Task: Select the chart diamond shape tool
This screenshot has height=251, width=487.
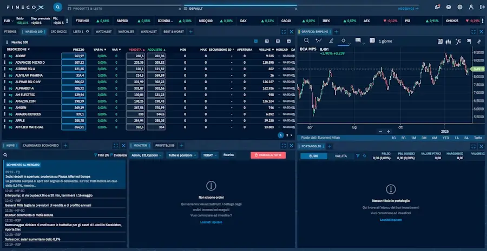Action: coord(343,40)
